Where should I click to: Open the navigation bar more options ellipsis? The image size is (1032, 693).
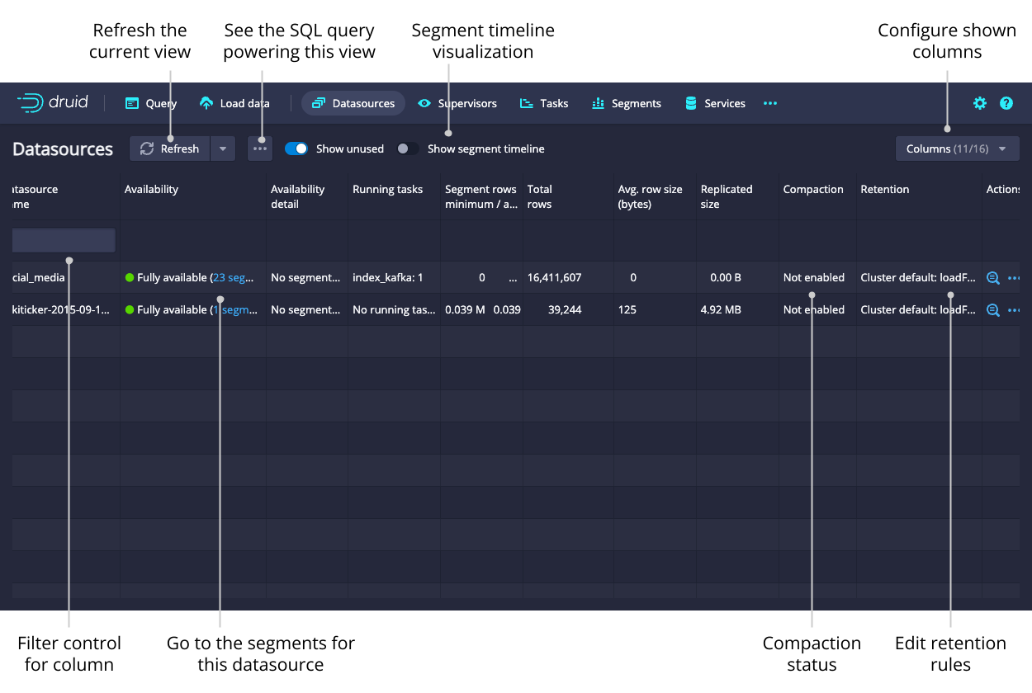click(769, 103)
